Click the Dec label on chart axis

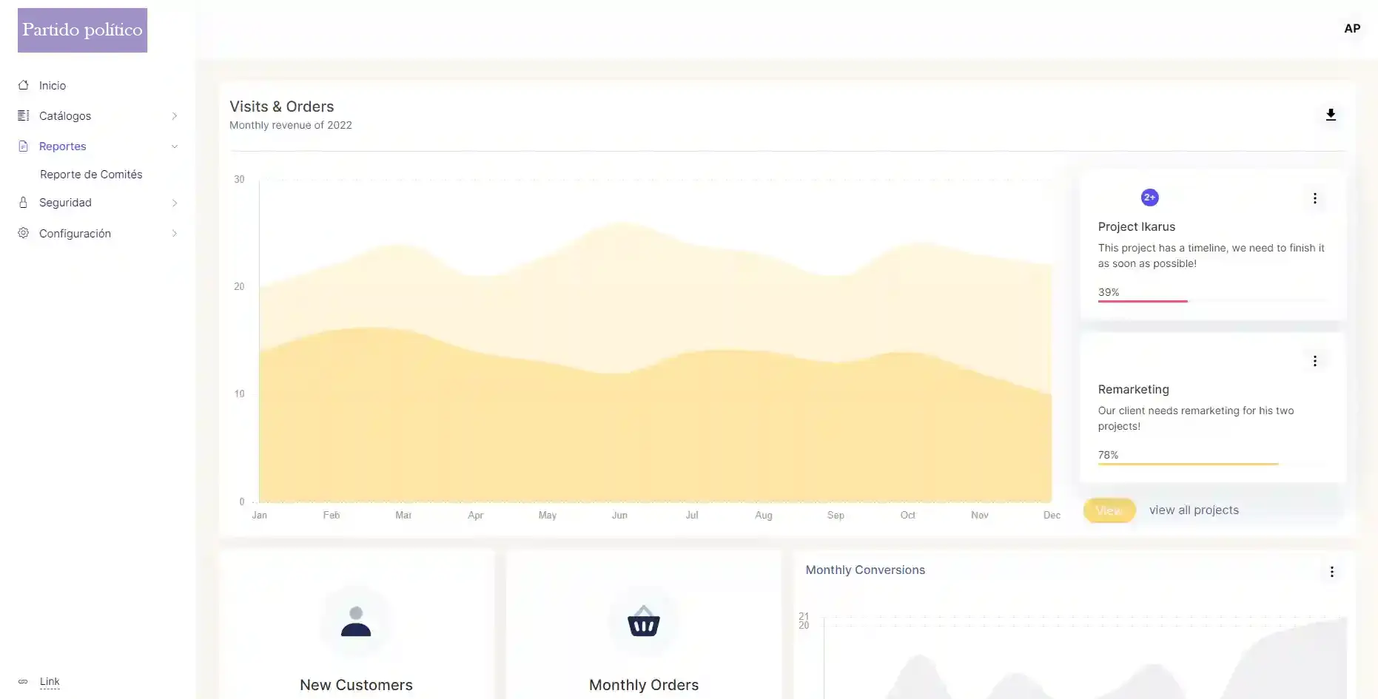(x=1052, y=516)
